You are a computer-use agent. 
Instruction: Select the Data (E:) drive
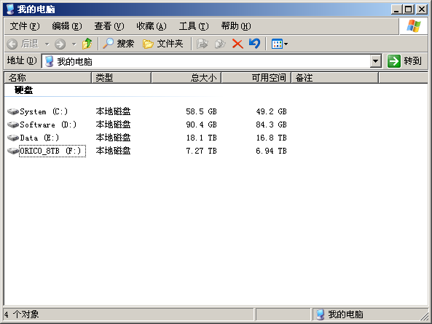point(39,138)
